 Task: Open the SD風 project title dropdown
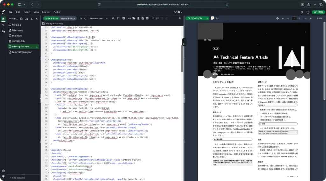pos(178,12)
